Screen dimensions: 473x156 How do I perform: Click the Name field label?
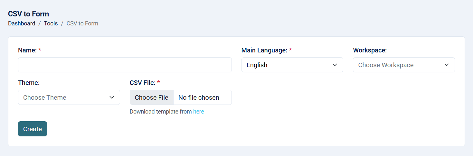tap(27, 50)
